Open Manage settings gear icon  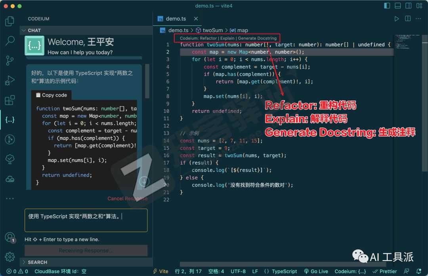(10, 257)
